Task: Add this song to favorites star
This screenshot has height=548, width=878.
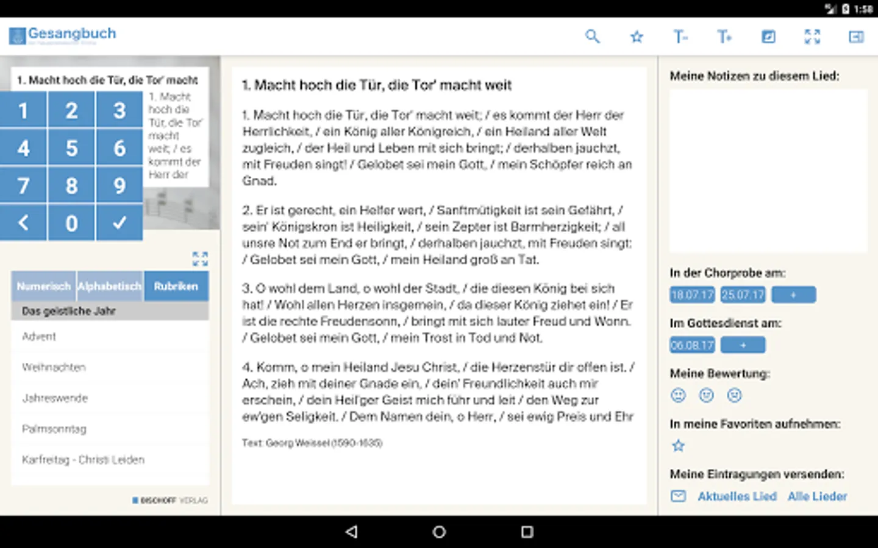Action: 678,446
